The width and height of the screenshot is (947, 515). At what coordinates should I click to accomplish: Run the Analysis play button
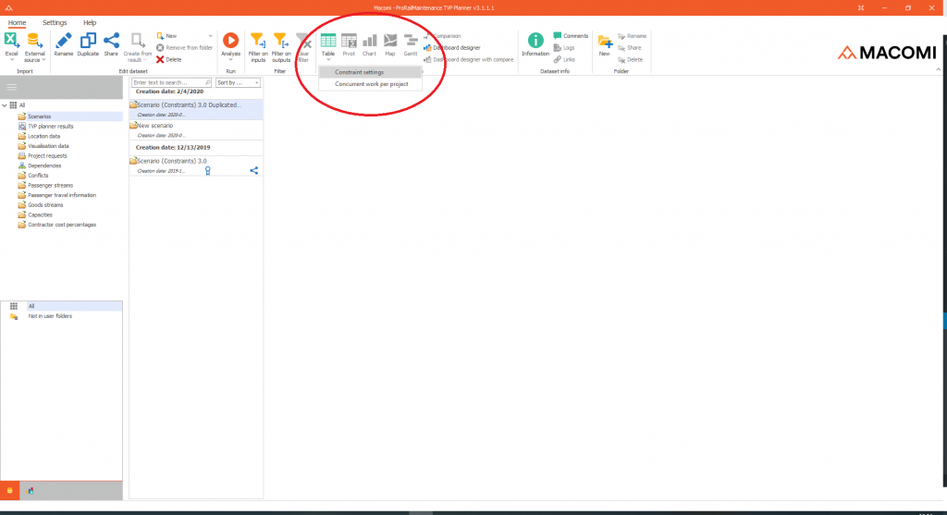(x=230, y=41)
